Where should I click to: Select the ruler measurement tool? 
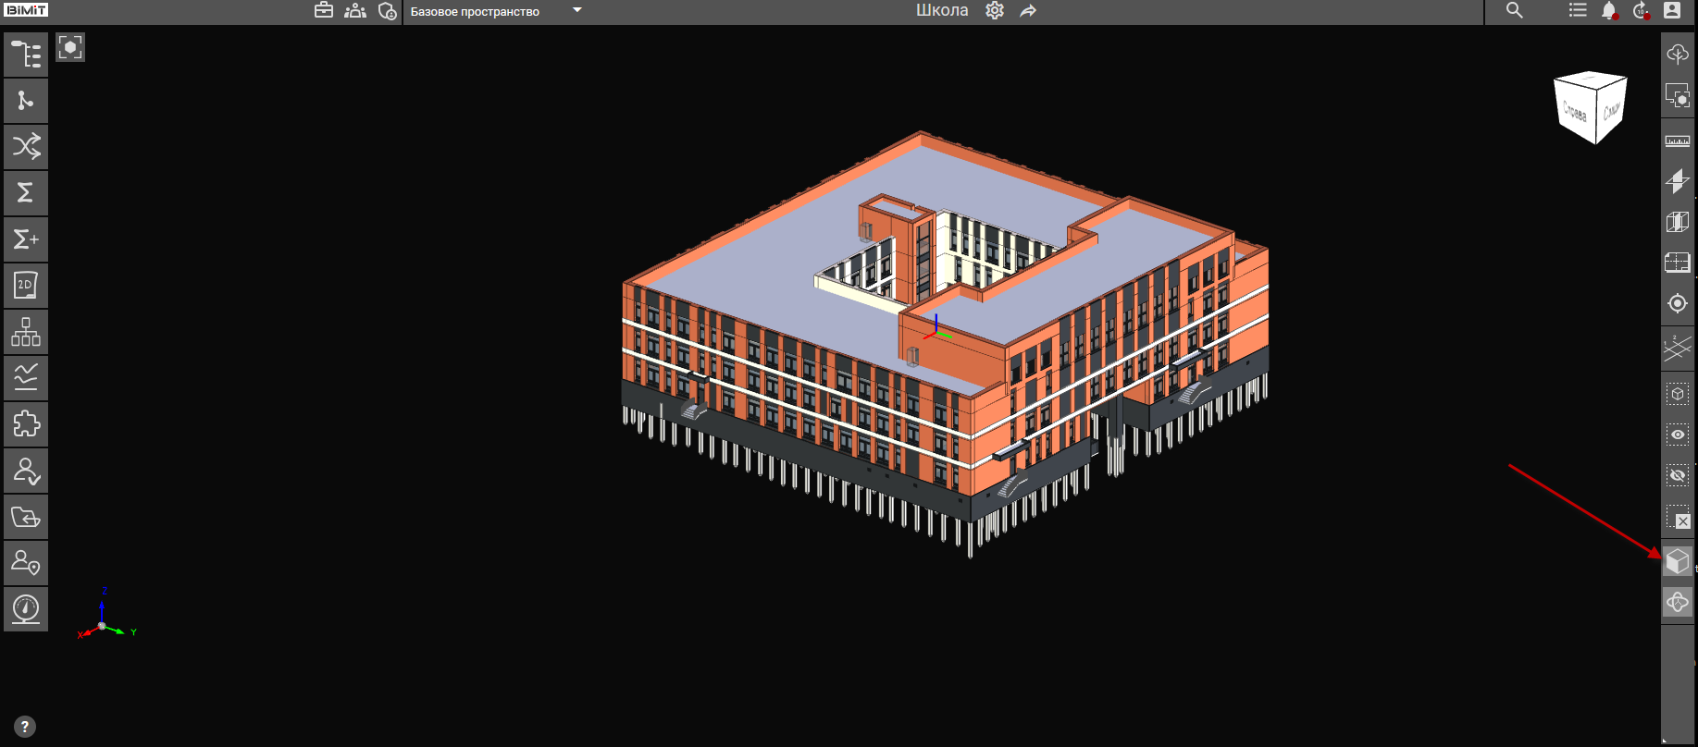click(x=1678, y=141)
